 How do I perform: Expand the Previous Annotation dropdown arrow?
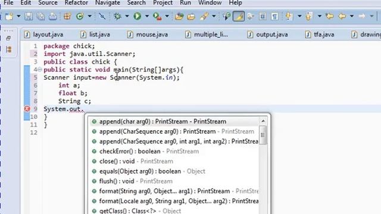pos(320,16)
